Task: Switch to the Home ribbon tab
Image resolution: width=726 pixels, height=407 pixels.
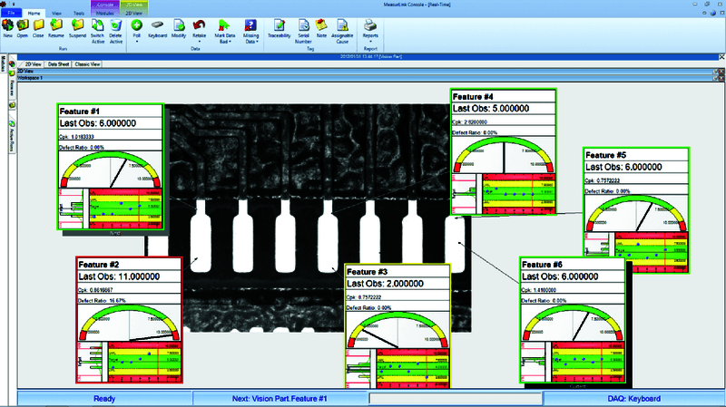Action: pyautogui.click(x=34, y=14)
